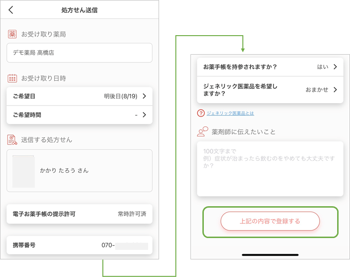Tap the prescription image thumbnail
Viewport: 350px width, 277px height.
[24, 171]
